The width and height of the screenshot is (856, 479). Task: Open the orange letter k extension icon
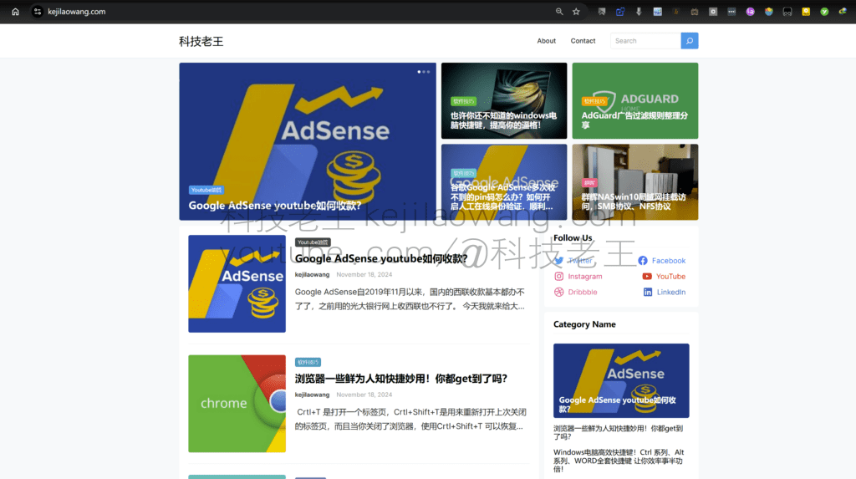coord(675,12)
